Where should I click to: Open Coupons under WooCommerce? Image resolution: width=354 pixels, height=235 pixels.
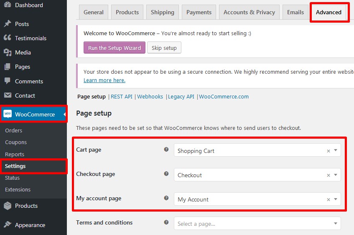(x=16, y=142)
